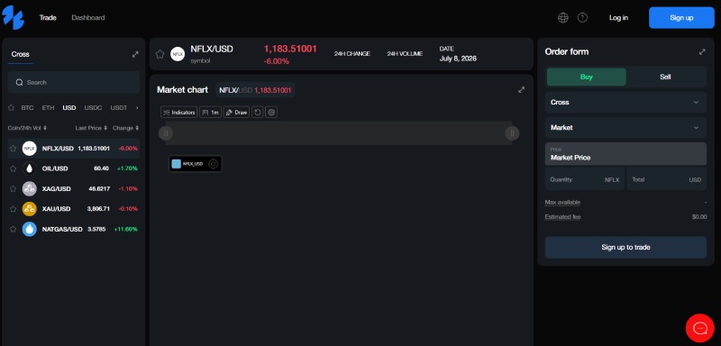Image resolution: width=721 pixels, height=346 pixels.
Task: Select the OIL/USD price 60.40
Action: point(101,168)
